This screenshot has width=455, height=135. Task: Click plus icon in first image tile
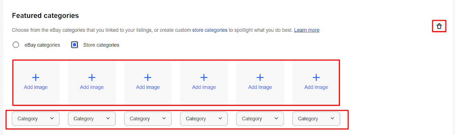(36, 77)
